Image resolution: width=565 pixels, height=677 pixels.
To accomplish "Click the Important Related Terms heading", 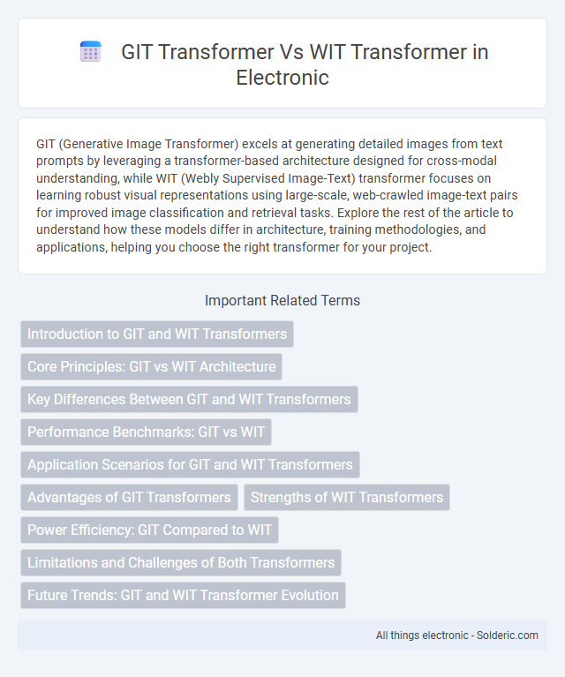I will click(282, 300).
